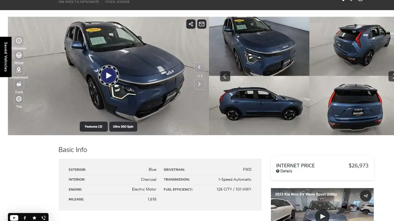Click the INTERNET PRICE label

[295, 165]
